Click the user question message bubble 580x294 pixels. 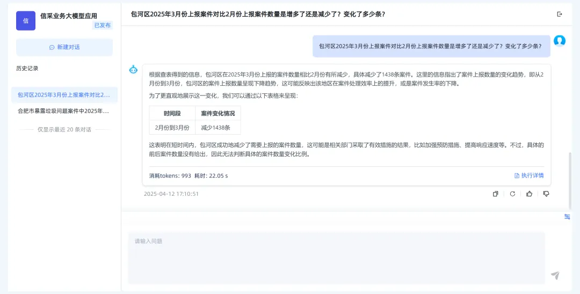pyautogui.click(x=431, y=46)
